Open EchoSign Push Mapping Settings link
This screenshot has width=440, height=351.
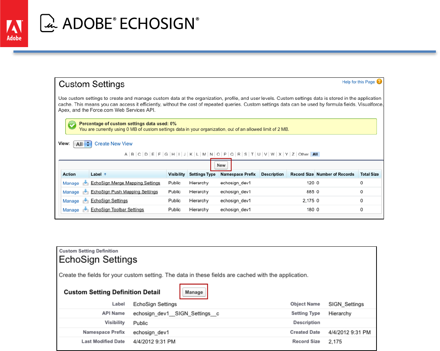[x=124, y=192]
